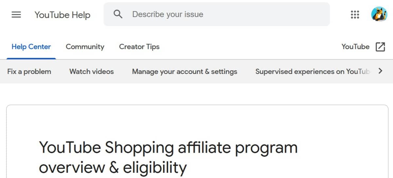This screenshot has width=393, height=178.
Task: Click the magnifier search icon
Action: pos(118,14)
